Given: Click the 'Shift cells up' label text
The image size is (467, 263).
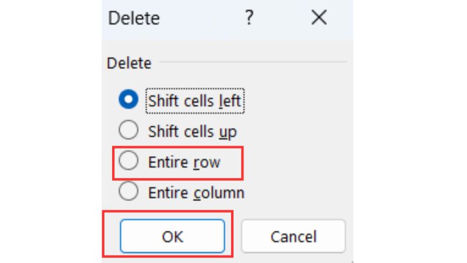Looking at the screenshot, I should pos(193,131).
